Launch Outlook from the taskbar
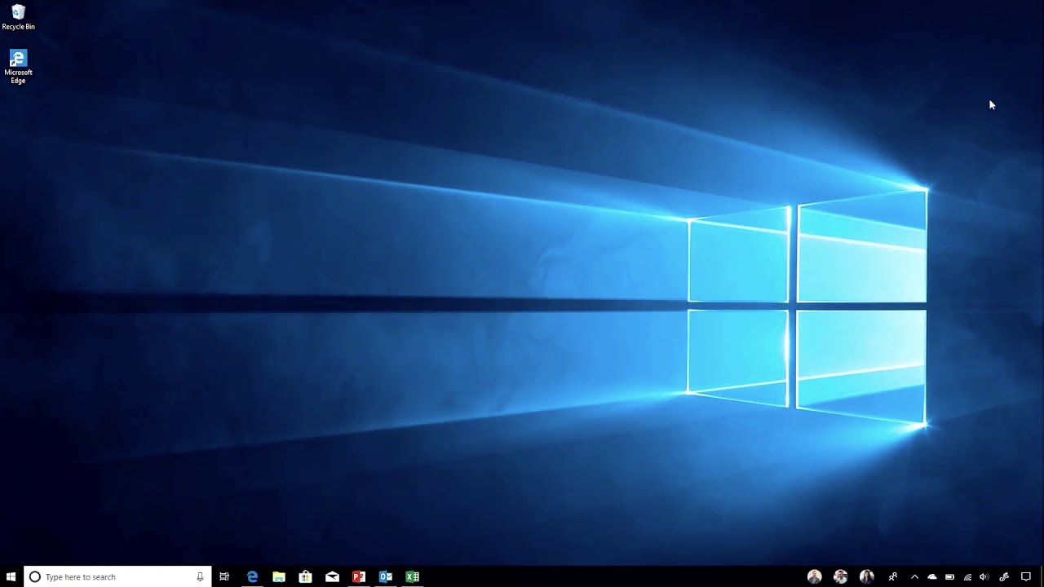 pos(386,576)
